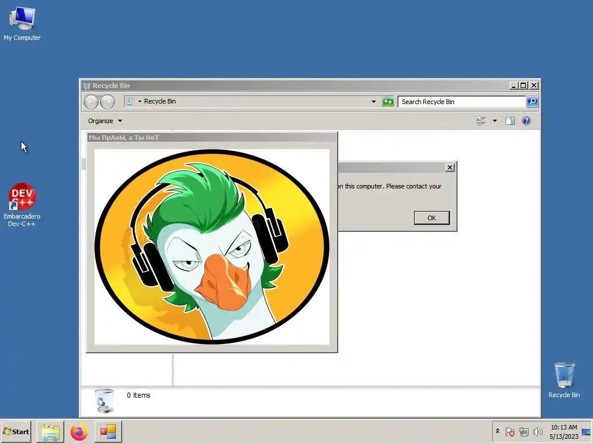Click the Recycle Bin icon in details pane
Image resolution: width=593 pixels, height=444 pixels.
(104, 401)
